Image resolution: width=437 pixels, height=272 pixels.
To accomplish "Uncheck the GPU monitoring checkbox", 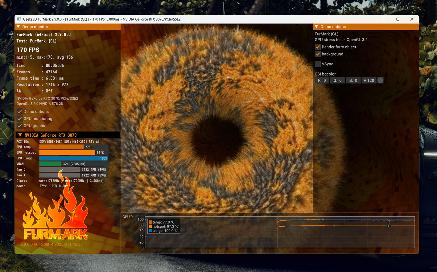I will (19, 119).
